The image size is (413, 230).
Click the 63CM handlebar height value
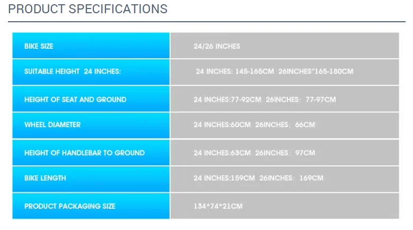point(241,153)
